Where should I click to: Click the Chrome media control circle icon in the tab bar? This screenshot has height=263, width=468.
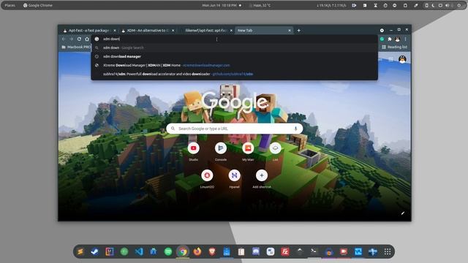(x=382, y=31)
